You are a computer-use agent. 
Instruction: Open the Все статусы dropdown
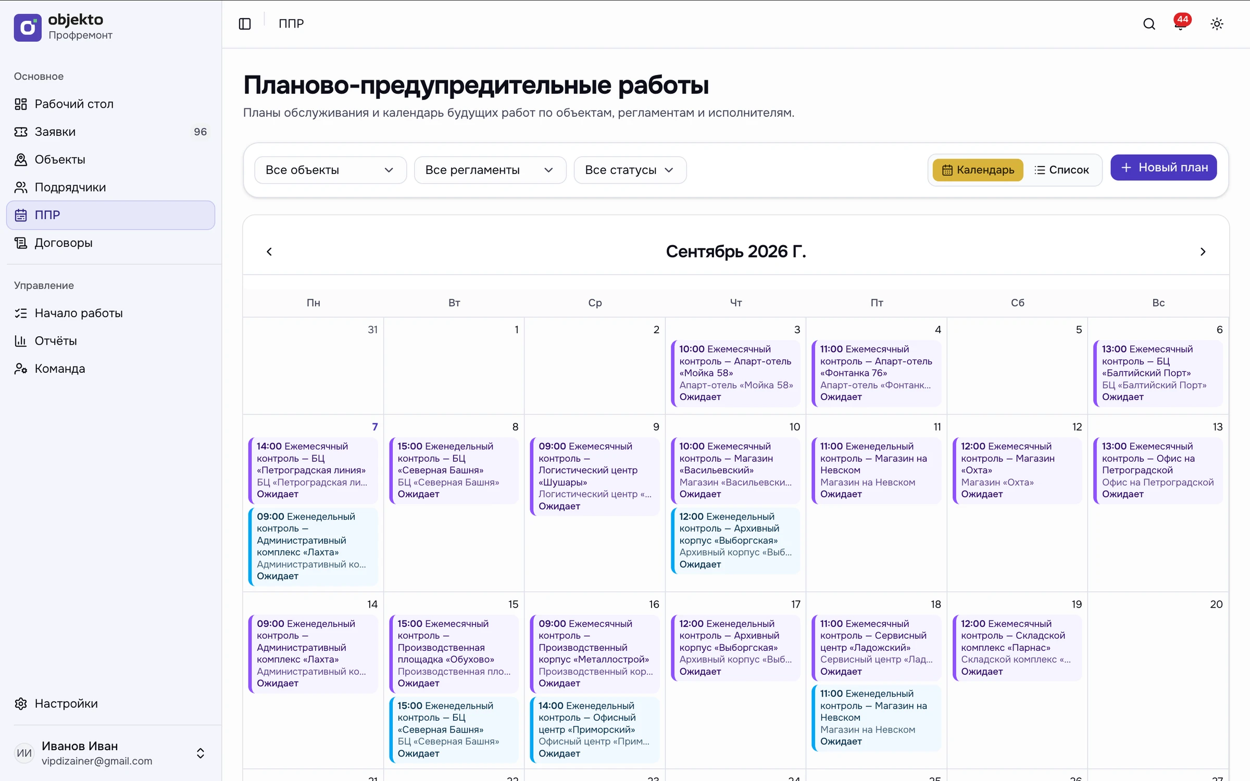[x=630, y=170]
